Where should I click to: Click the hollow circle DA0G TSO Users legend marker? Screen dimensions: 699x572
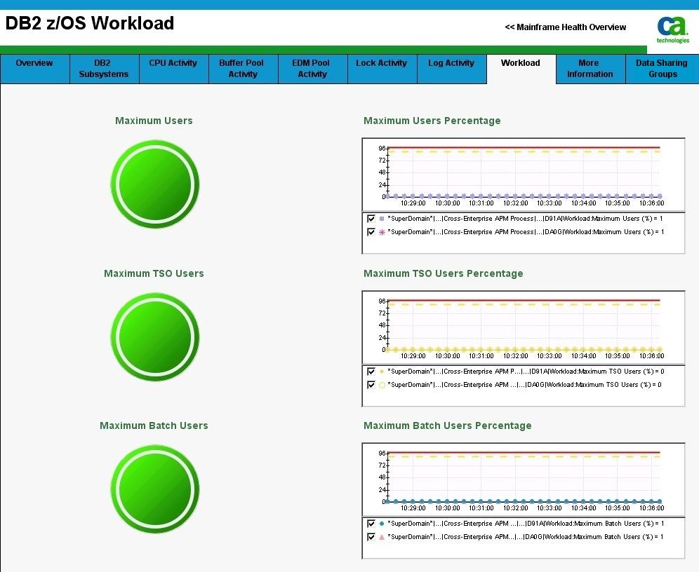click(382, 385)
